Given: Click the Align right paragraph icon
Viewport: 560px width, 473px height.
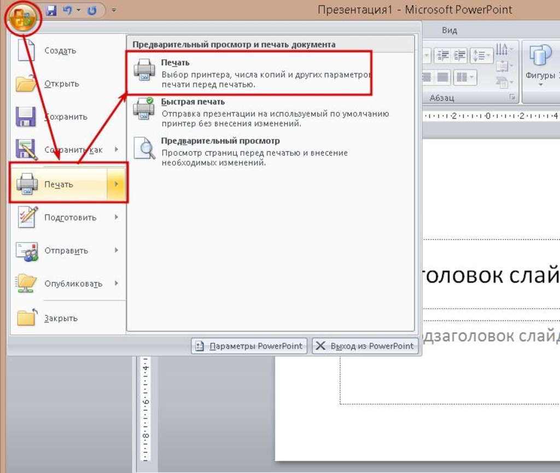Looking at the screenshot, I should [x=427, y=77].
